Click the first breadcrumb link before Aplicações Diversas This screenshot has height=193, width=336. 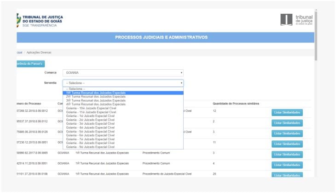coord(19,53)
